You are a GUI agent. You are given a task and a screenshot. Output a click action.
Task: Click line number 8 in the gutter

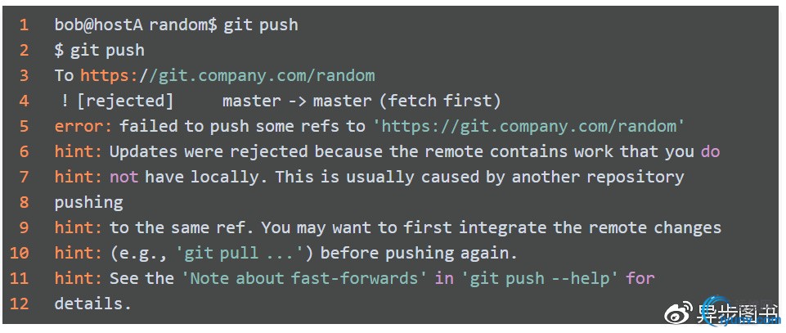24,202
